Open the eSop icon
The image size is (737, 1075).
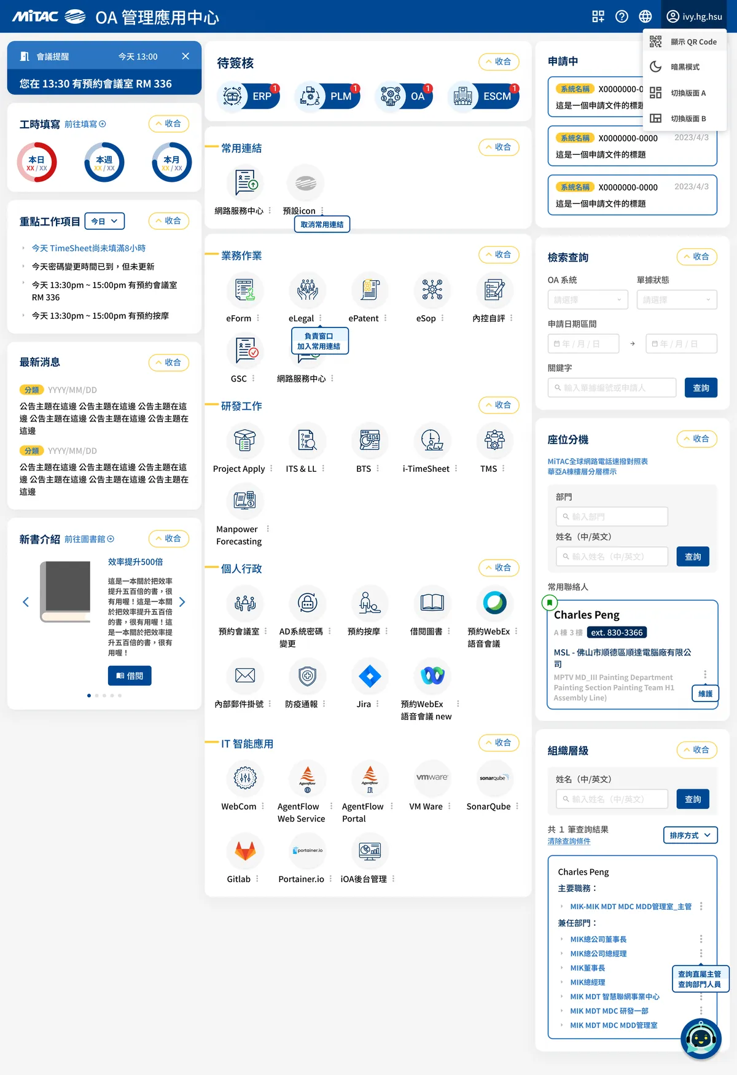point(432,291)
